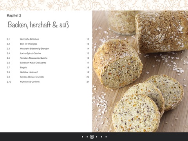Select the fifth page indicator dot
The height and width of the screenshot is (141, 188).
pyautogui.click(x=101, y=137)
